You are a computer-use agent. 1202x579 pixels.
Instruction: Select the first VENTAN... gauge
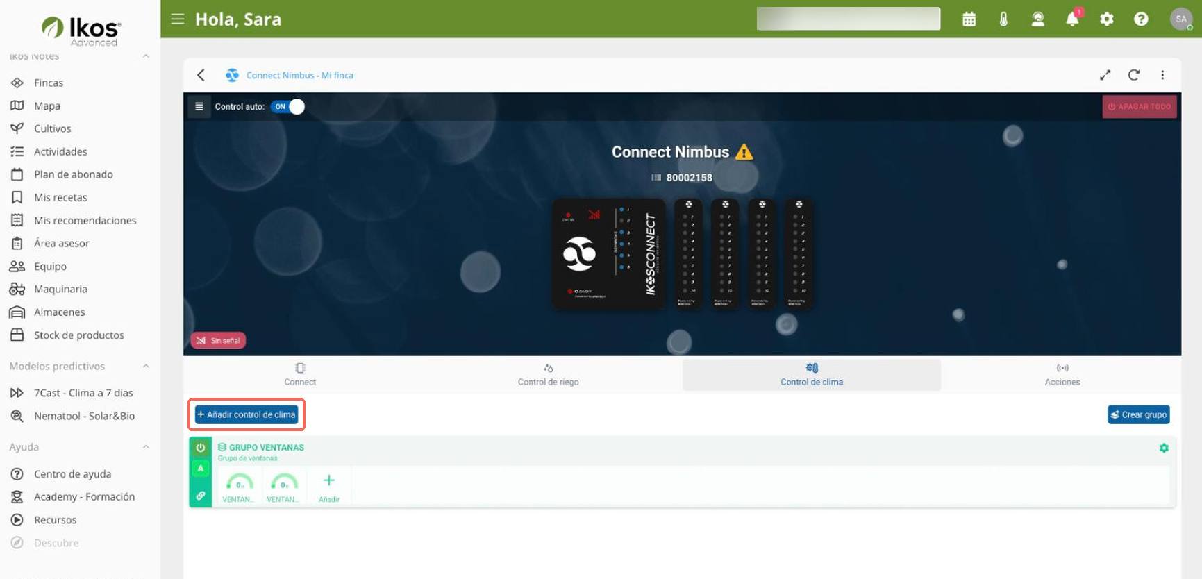(240, 486)
